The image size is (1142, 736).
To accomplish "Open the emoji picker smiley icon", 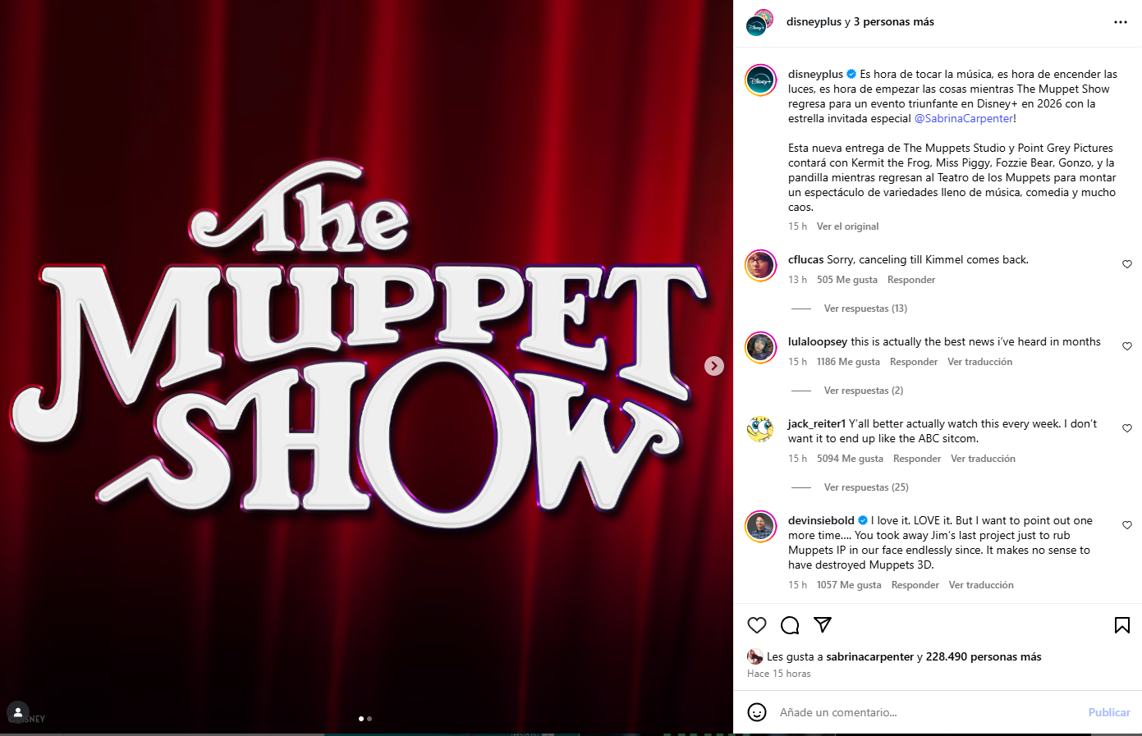I will 757,712.
